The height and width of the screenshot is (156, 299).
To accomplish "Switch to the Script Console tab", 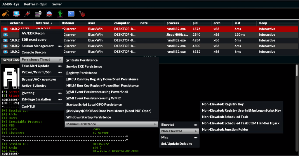I will [x=11, y=60].
